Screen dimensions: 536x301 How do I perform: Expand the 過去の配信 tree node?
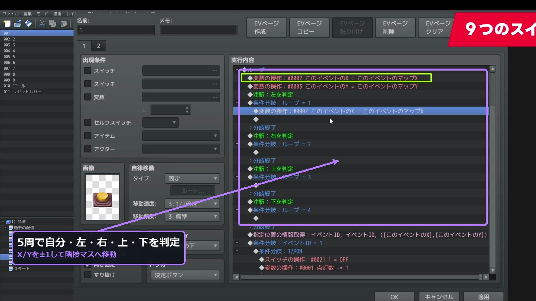click(5, 228)
